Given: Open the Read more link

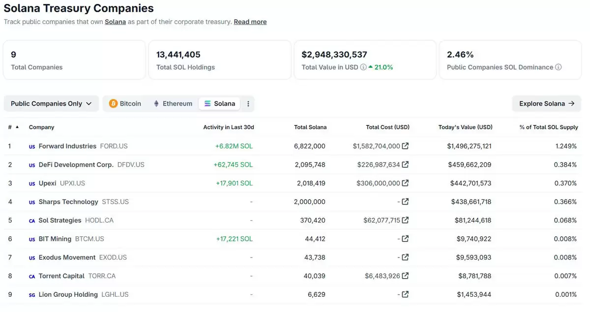Looking at the screenshot, I should coord(250,22).
